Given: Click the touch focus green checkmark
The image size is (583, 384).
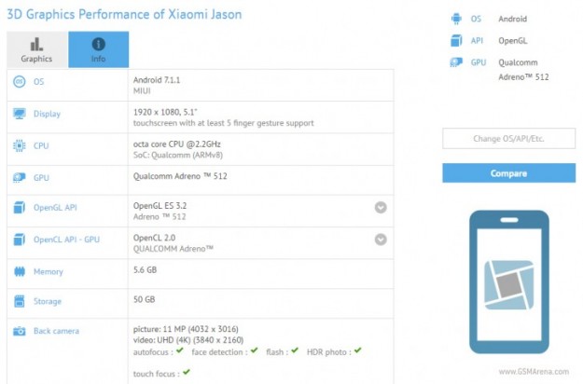Looking at the screenshot, I should [186, 372].
